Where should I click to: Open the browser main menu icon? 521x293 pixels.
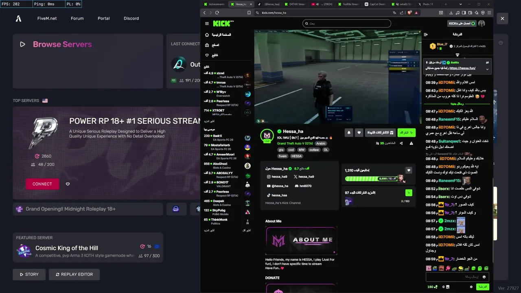(489, 13)
